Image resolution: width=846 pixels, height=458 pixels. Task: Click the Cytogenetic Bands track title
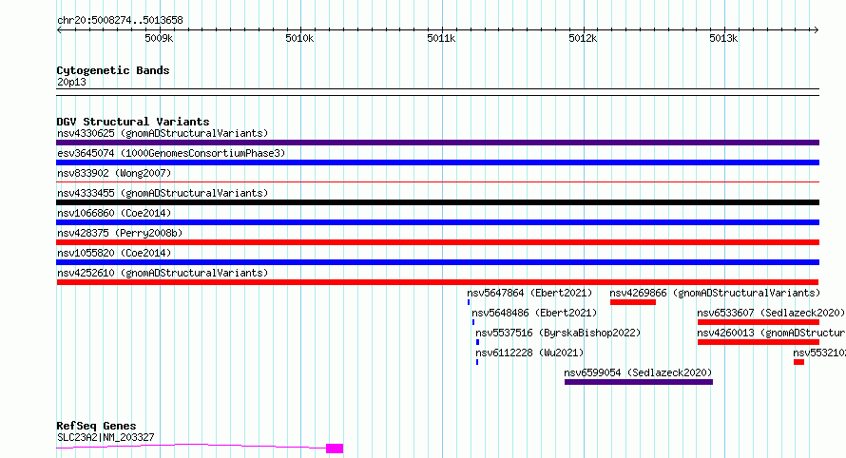tap(113, 70)
